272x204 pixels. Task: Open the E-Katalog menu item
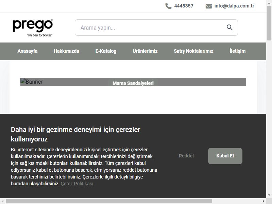coord(106,51)
